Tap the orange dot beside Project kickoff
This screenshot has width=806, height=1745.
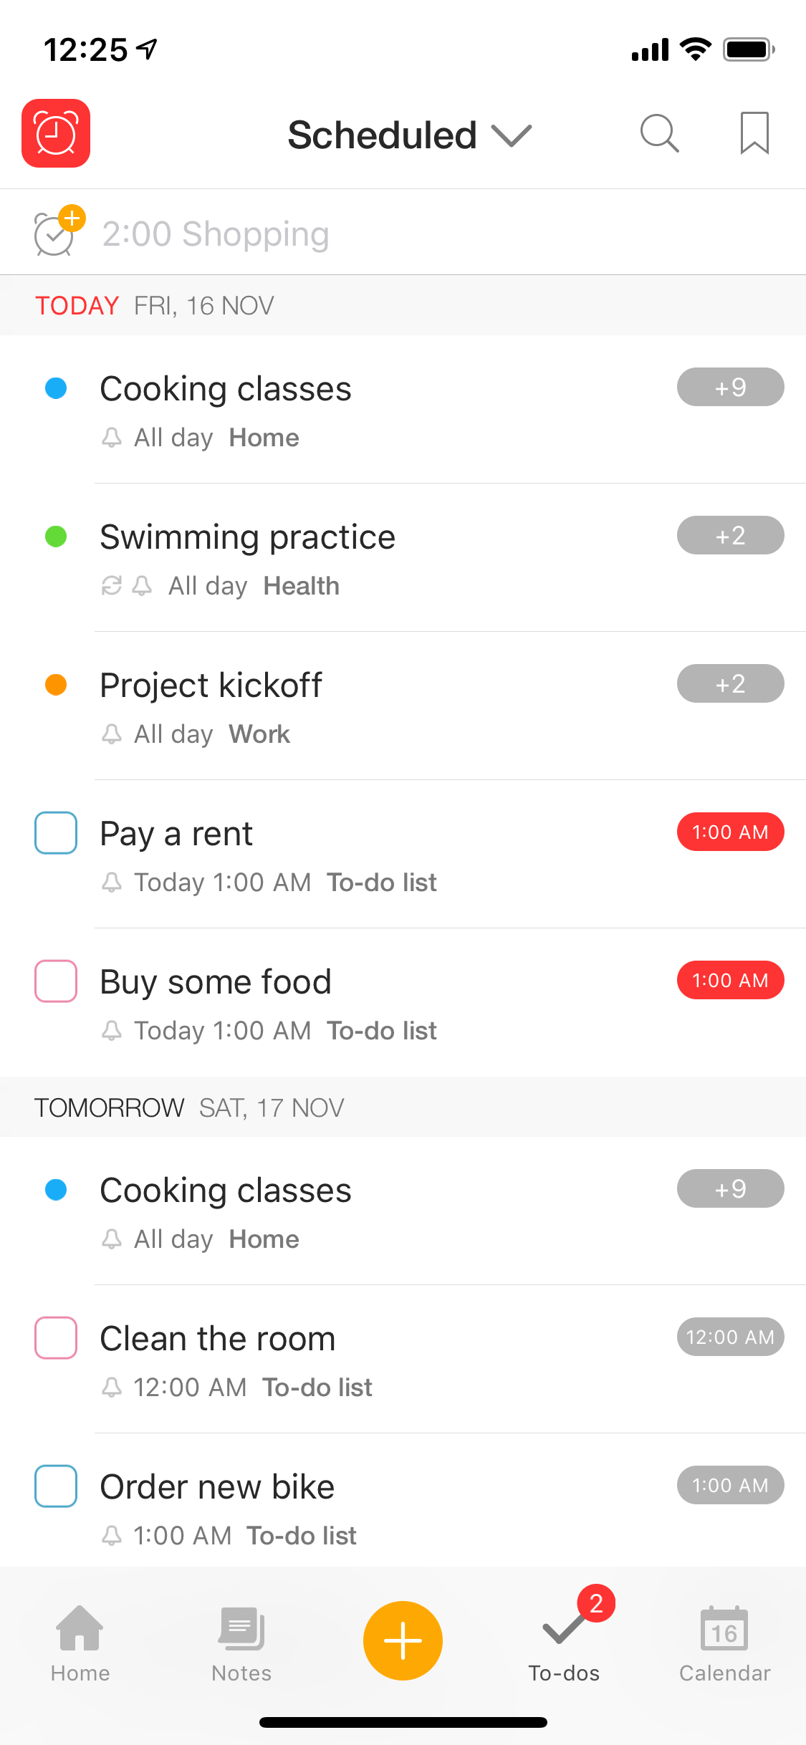point(56,685)
